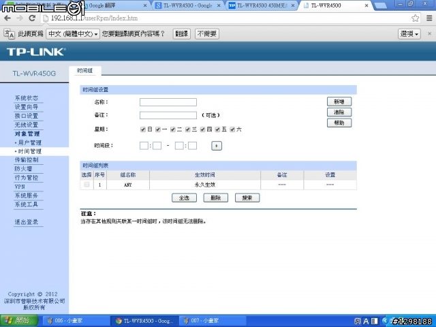Open 无线设置 in sidebar menu
This screenshot has width=436, height=327.
(27, 125)
